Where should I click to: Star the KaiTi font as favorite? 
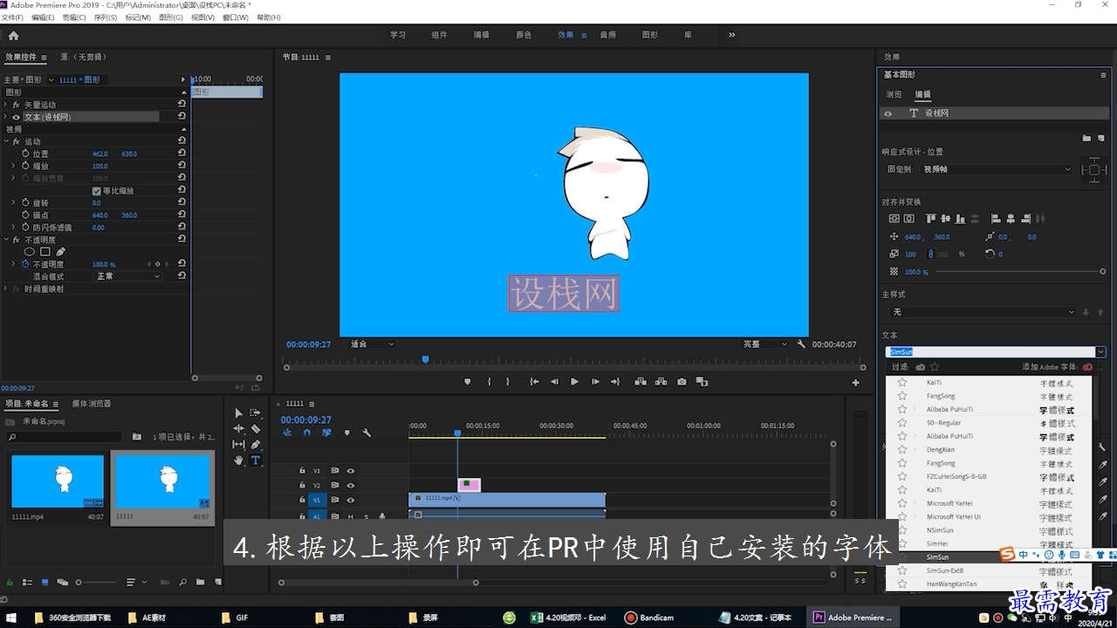902,383
